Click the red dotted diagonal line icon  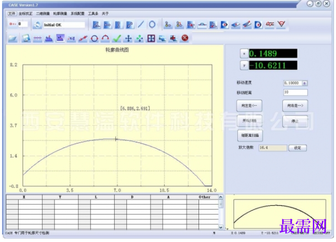[83, 38]
